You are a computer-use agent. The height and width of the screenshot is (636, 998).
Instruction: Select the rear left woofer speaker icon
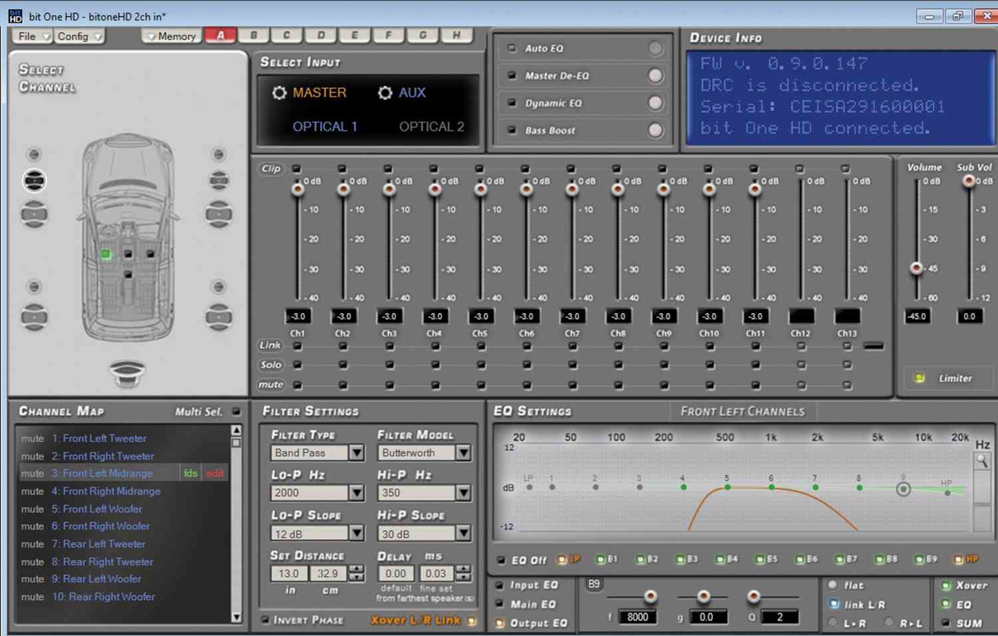[34, 317]
